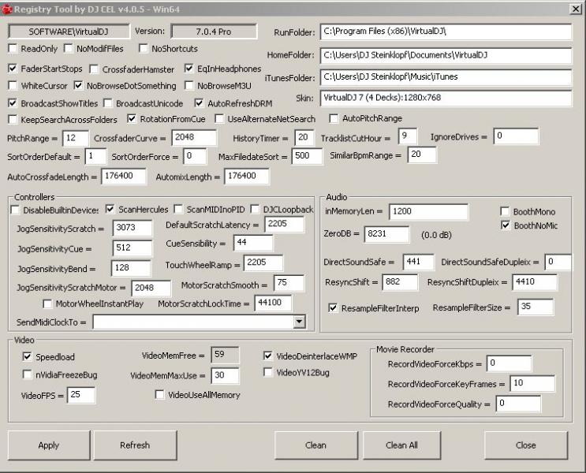Click the SOFTWARE\VirtualDJ registry key button
Screen dimensions: 586x473
pos(69,32)
